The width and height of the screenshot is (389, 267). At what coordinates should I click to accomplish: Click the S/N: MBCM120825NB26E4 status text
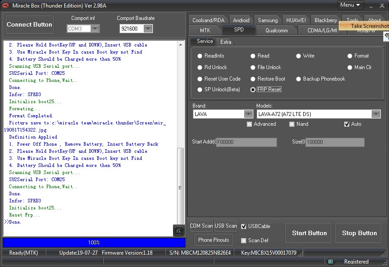coord(200,253)
